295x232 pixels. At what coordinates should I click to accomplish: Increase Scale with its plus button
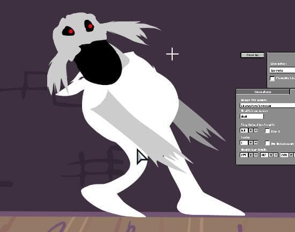coord(251,143)
